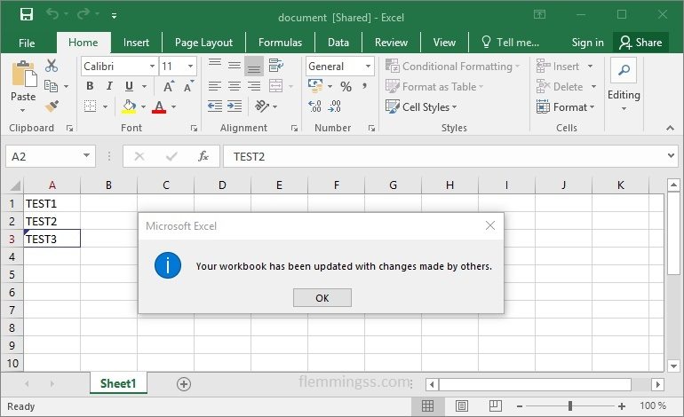
Task: Open Customize Quick Access Toolbar arrow
Action: click(114, 16)
